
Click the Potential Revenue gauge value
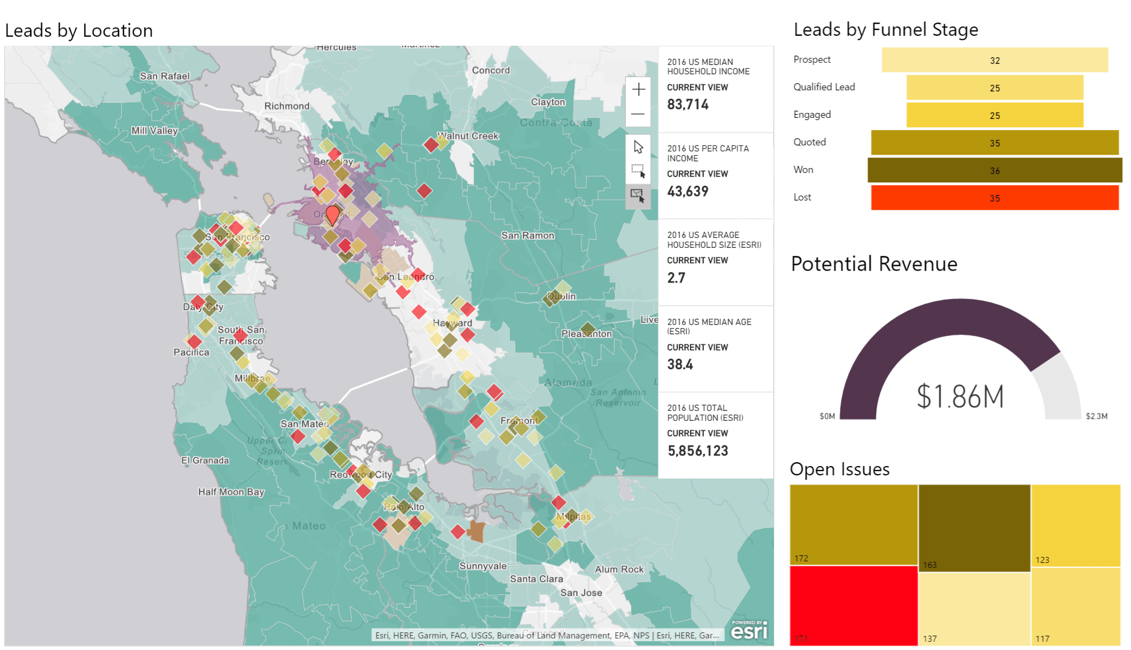[959, 393]
